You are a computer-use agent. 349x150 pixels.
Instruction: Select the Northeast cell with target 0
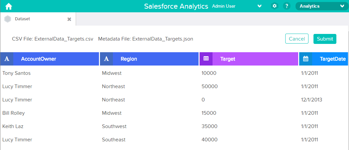[114, 100]
